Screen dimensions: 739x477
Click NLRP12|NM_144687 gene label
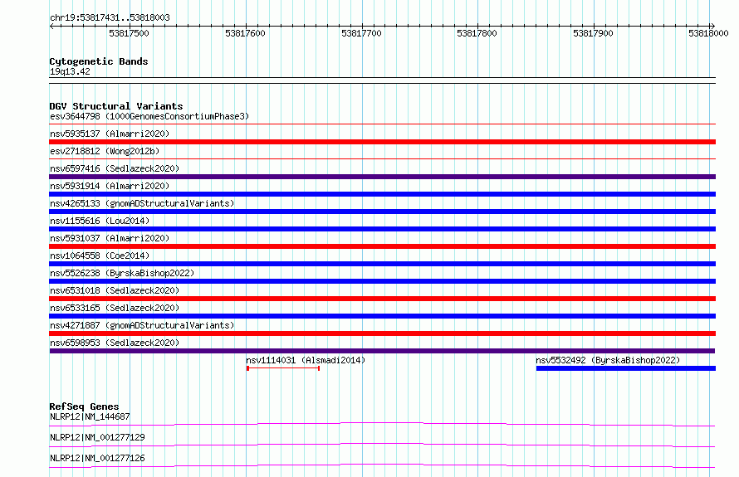[90, 416]
